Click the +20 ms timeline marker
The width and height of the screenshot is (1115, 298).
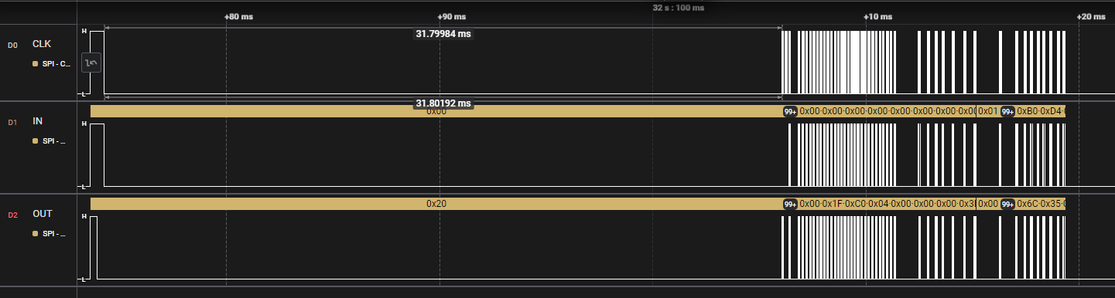click(x=1091, y=16)
